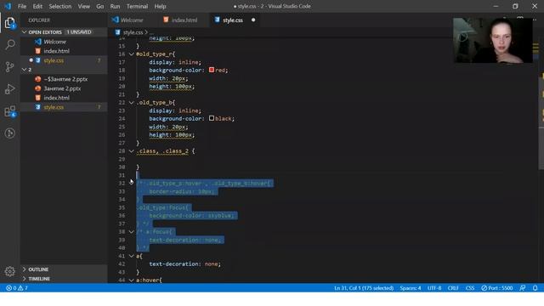Open the Explorer view in activity bar
The image size is (544, 306).
pyautogui.click(x=9, y=23)
